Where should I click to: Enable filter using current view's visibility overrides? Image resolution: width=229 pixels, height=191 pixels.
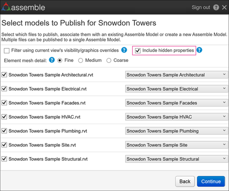click(x=7, y=51)
